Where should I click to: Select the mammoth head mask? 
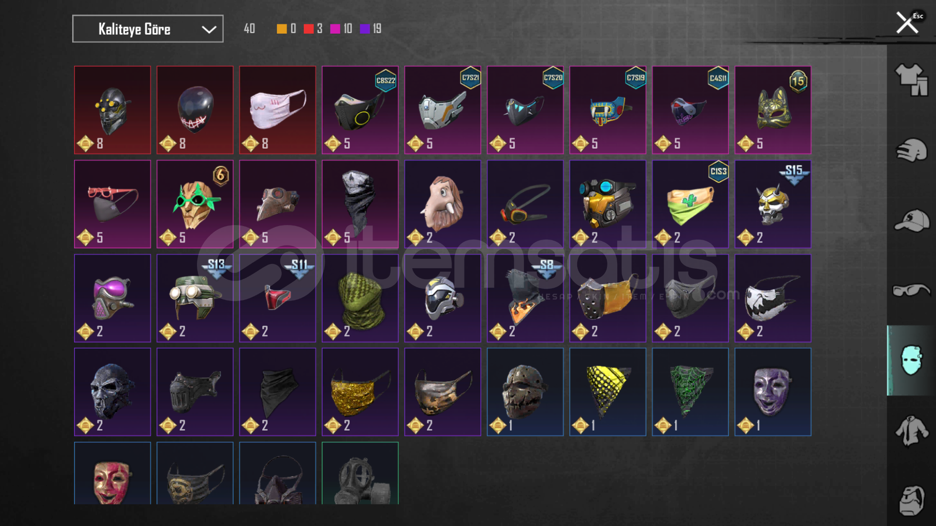pos(443,204)
